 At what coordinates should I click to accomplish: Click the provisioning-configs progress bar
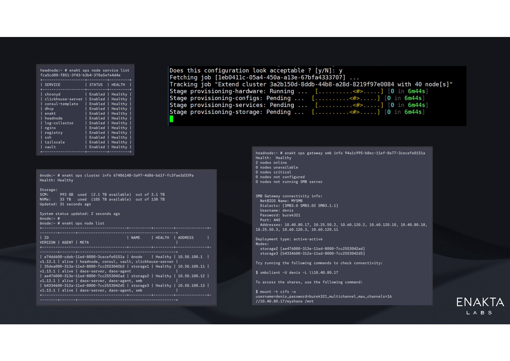coord(346,99)
